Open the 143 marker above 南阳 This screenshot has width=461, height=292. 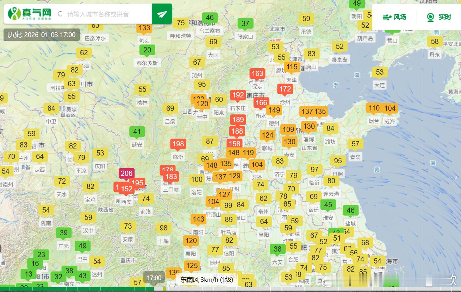pos(198,220)
